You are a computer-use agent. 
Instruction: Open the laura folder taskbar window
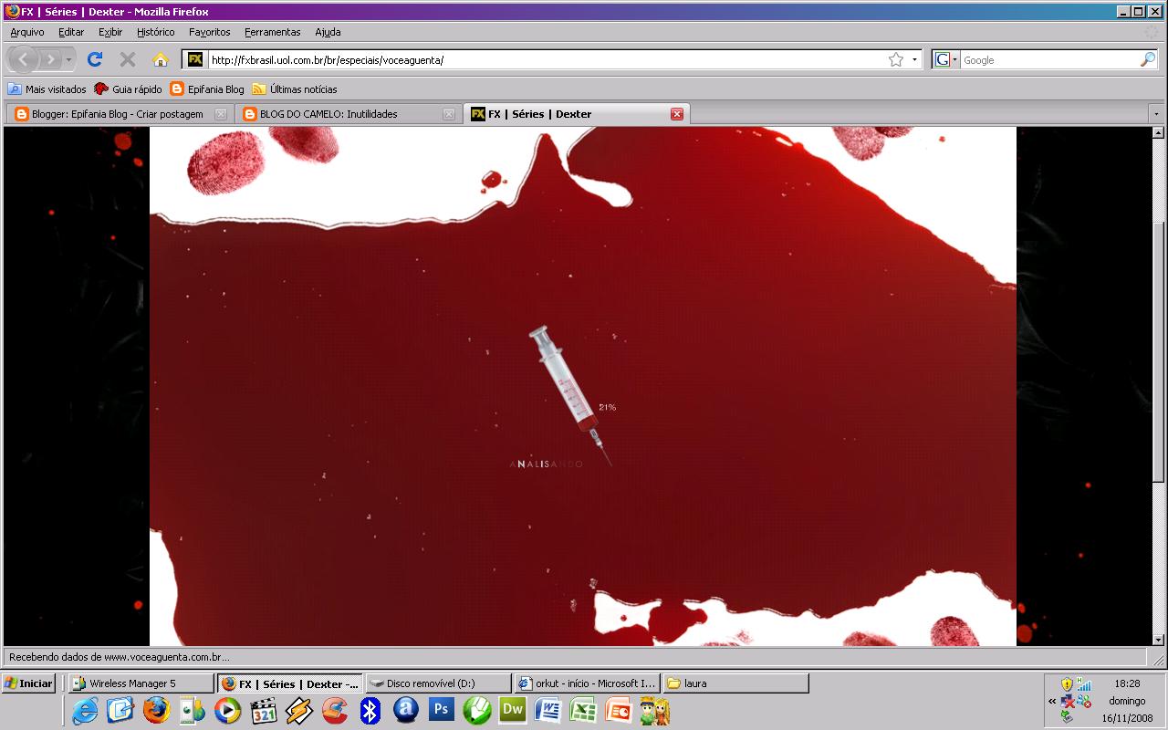(x=736, y=683)
